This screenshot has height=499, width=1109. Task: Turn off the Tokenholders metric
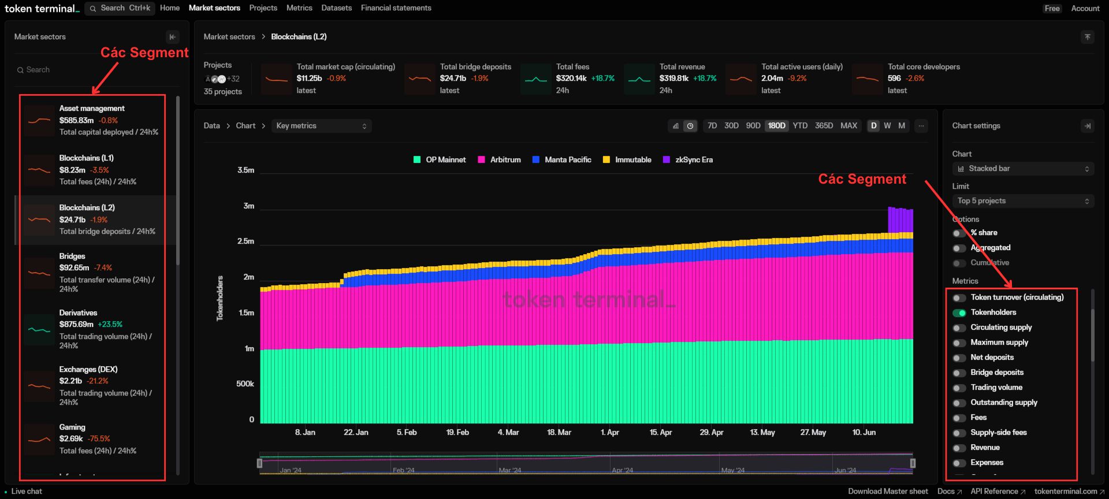pos(959,313)
